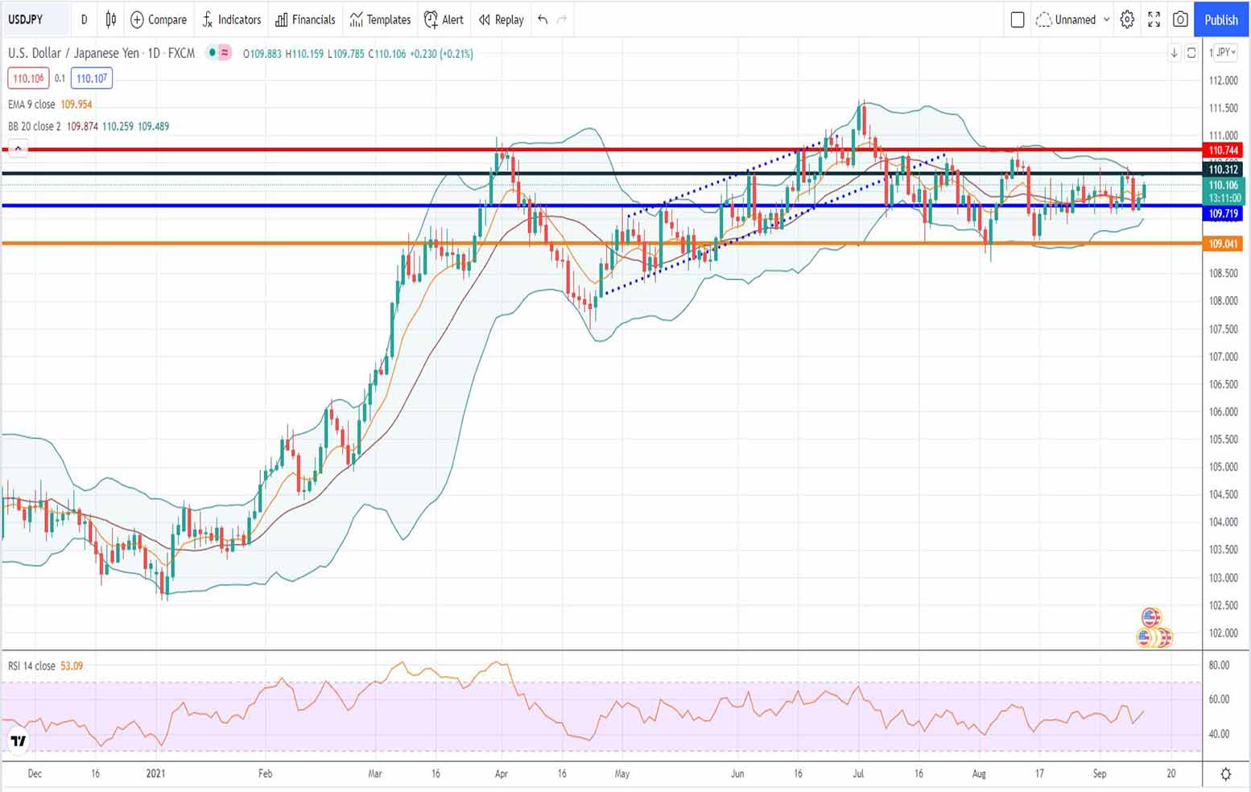The width and height of the screenshot is (1251, 792).
Task: Open the JPY currency dropdown
Action: point(1225,52)
